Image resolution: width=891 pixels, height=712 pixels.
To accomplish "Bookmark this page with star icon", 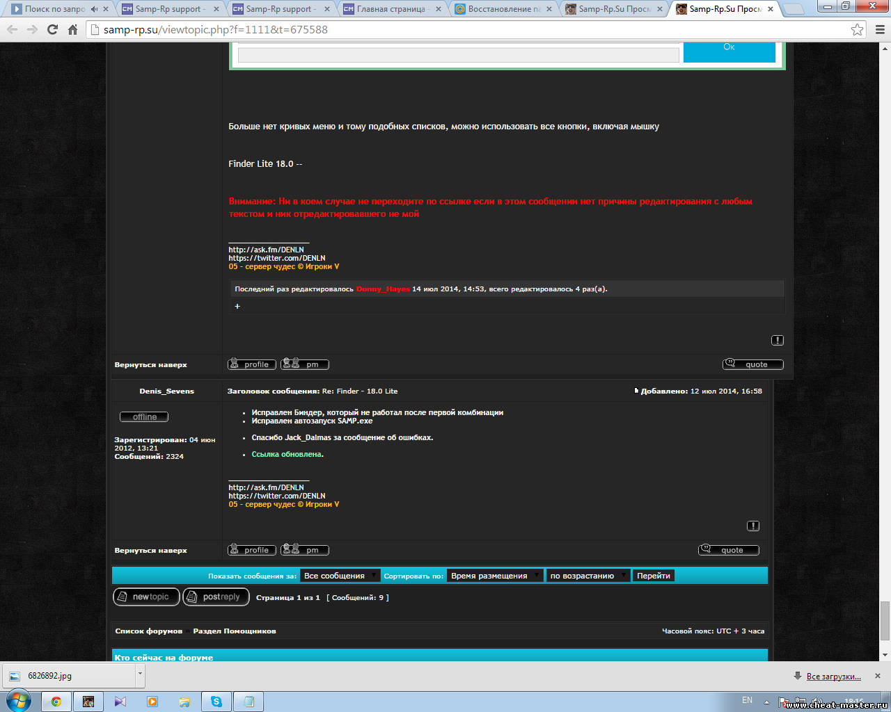I will 857,30.
